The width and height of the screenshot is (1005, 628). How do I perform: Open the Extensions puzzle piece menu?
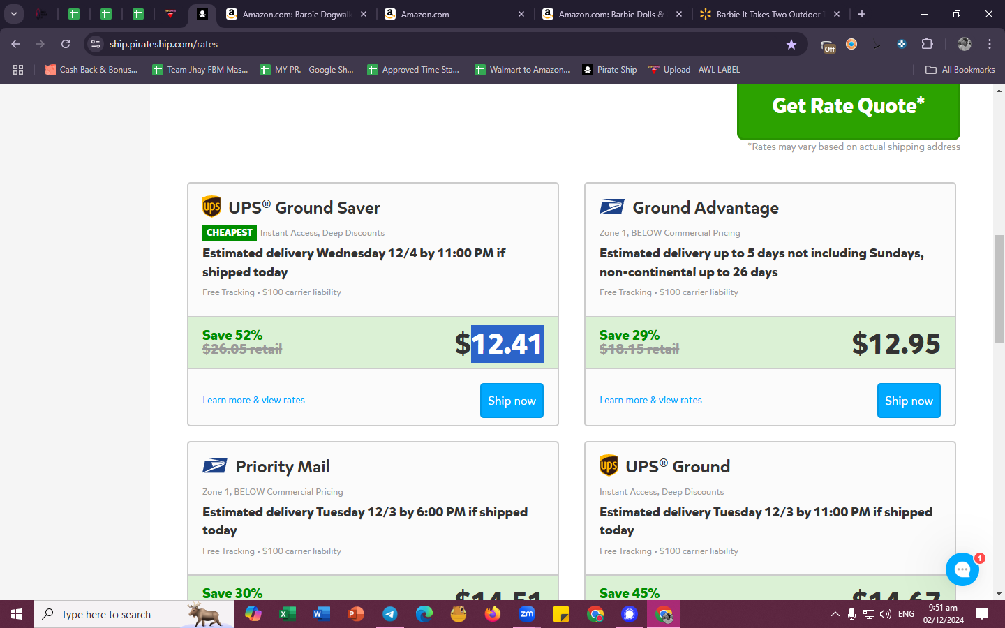(928, 44)
